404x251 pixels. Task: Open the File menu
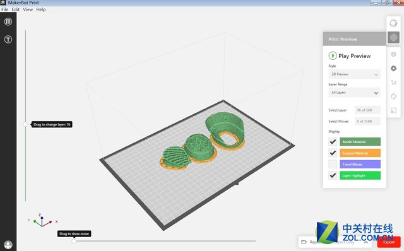tap(4, 9)
